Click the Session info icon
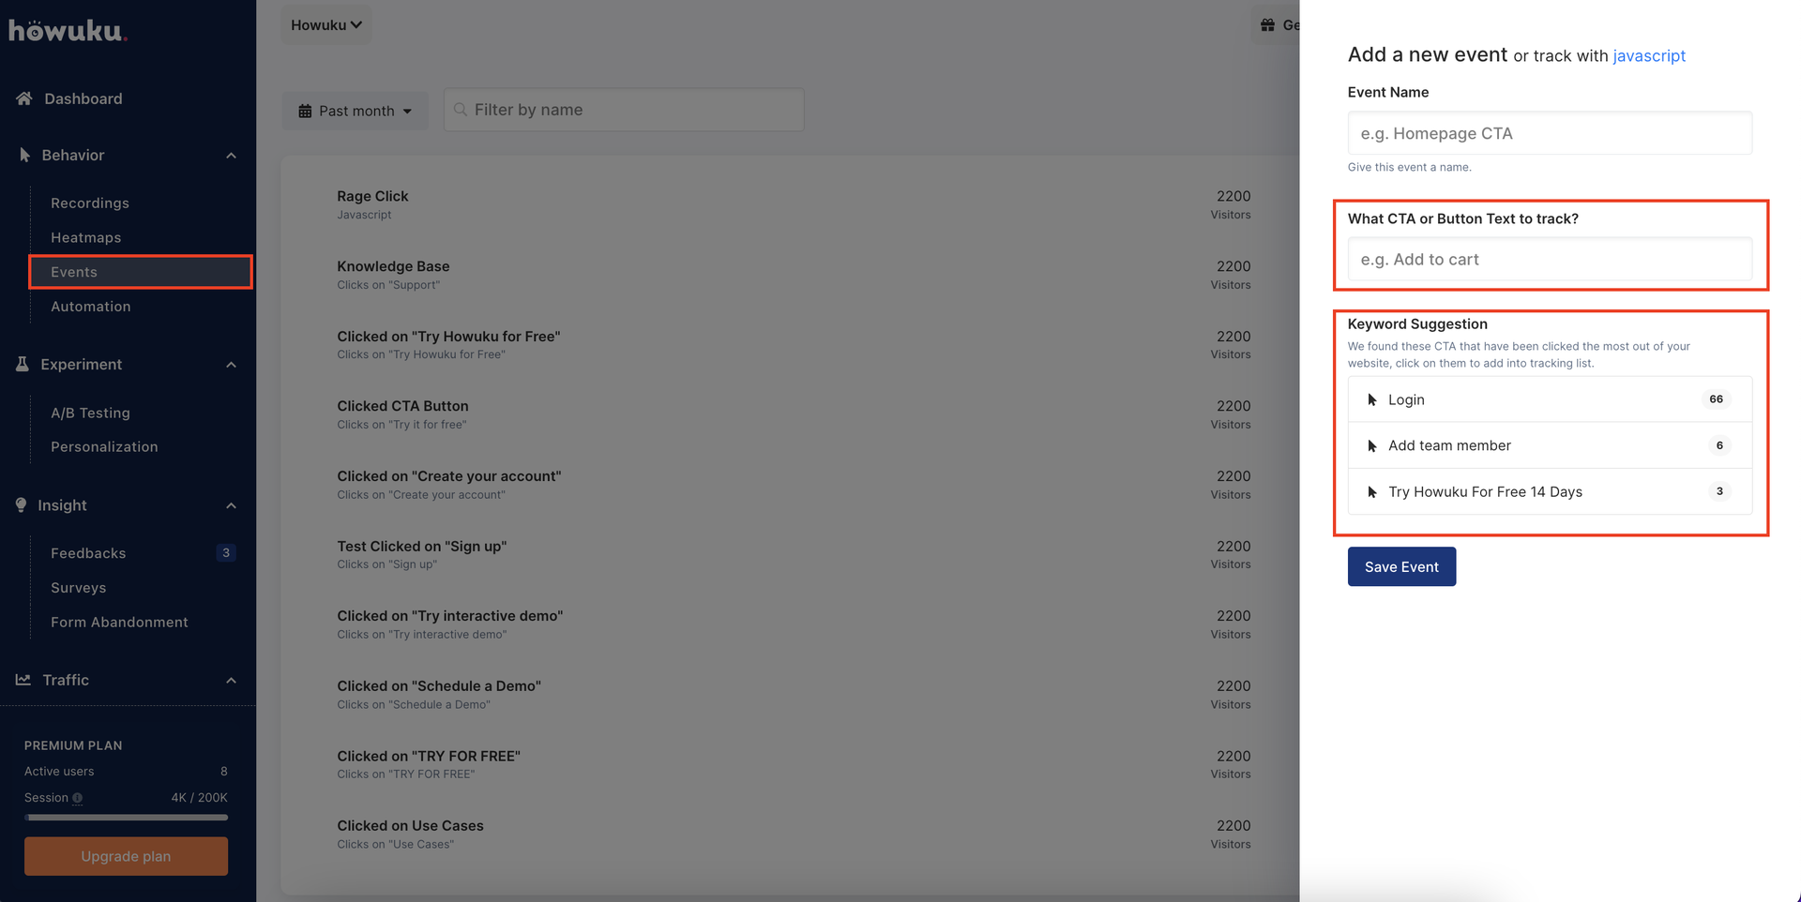 coord(78,798)
